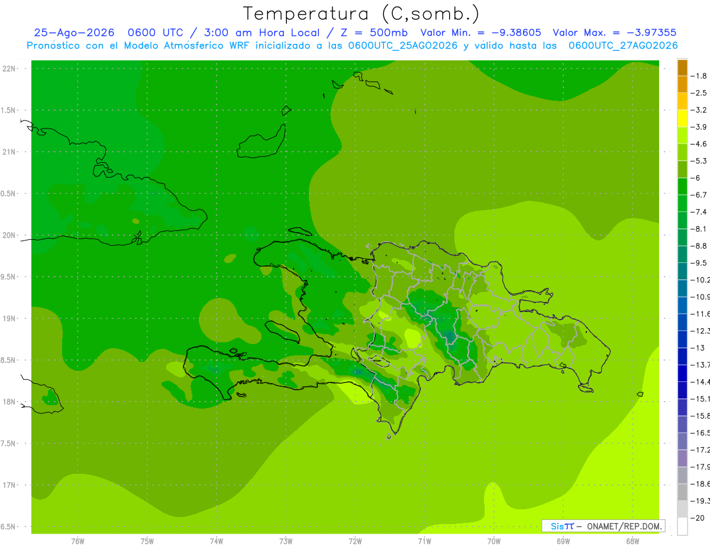Click the "69W" longitude axis label
This screenshot has width=710, height=549.
[563, 541]
